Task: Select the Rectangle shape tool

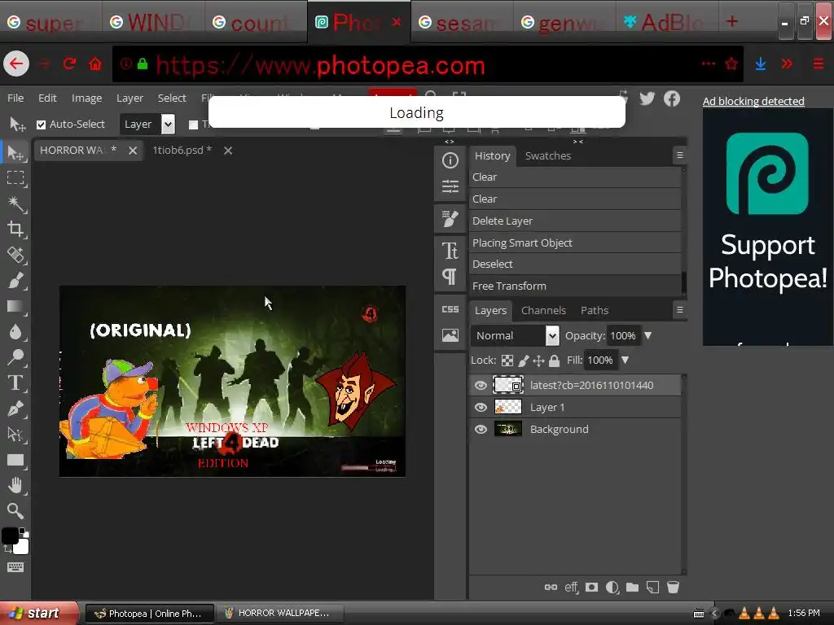Action: point(15,460)
